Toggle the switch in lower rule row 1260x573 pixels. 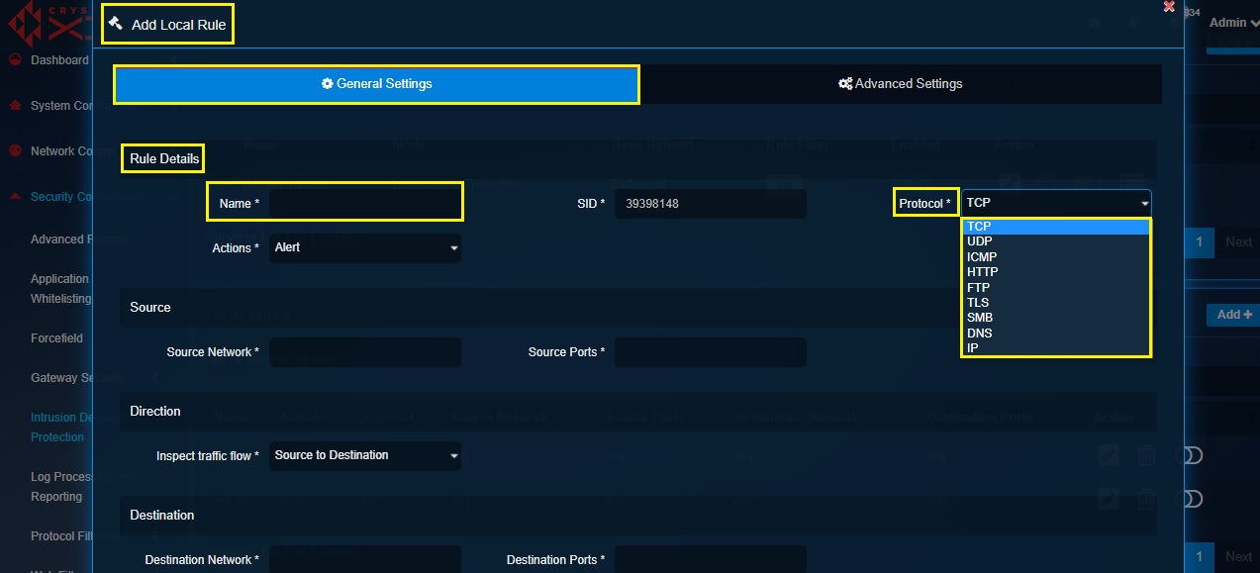click(1192, 499)
